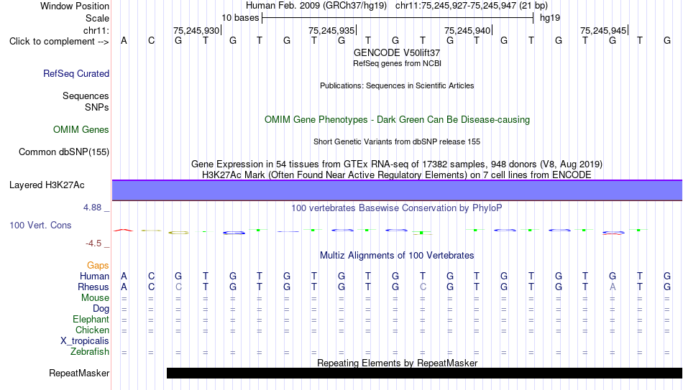Screen dimensions: 683x390
Task: Open the 100 Vert. Cons track label
Action: click(40, 225)
